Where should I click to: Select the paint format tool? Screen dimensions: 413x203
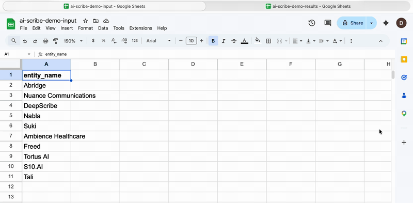55,41
